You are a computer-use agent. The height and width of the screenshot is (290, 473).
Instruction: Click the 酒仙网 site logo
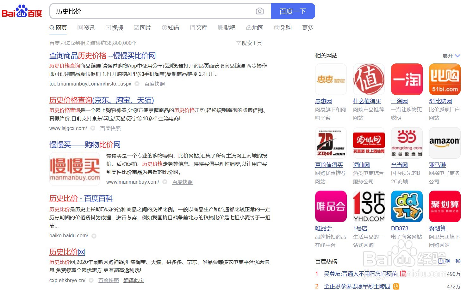(x=369, y=143)
